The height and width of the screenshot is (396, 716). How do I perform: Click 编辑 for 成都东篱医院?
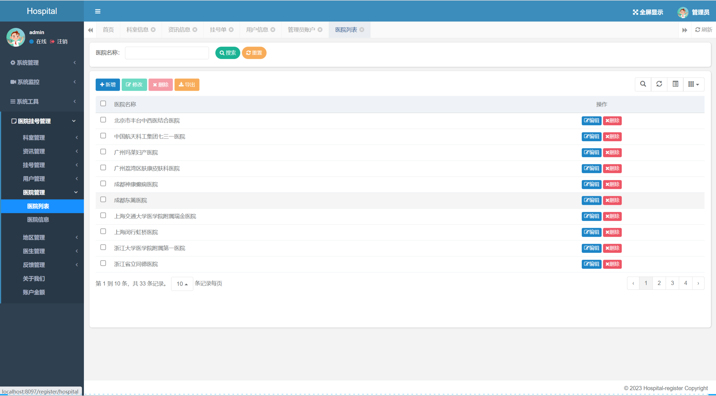591,200
